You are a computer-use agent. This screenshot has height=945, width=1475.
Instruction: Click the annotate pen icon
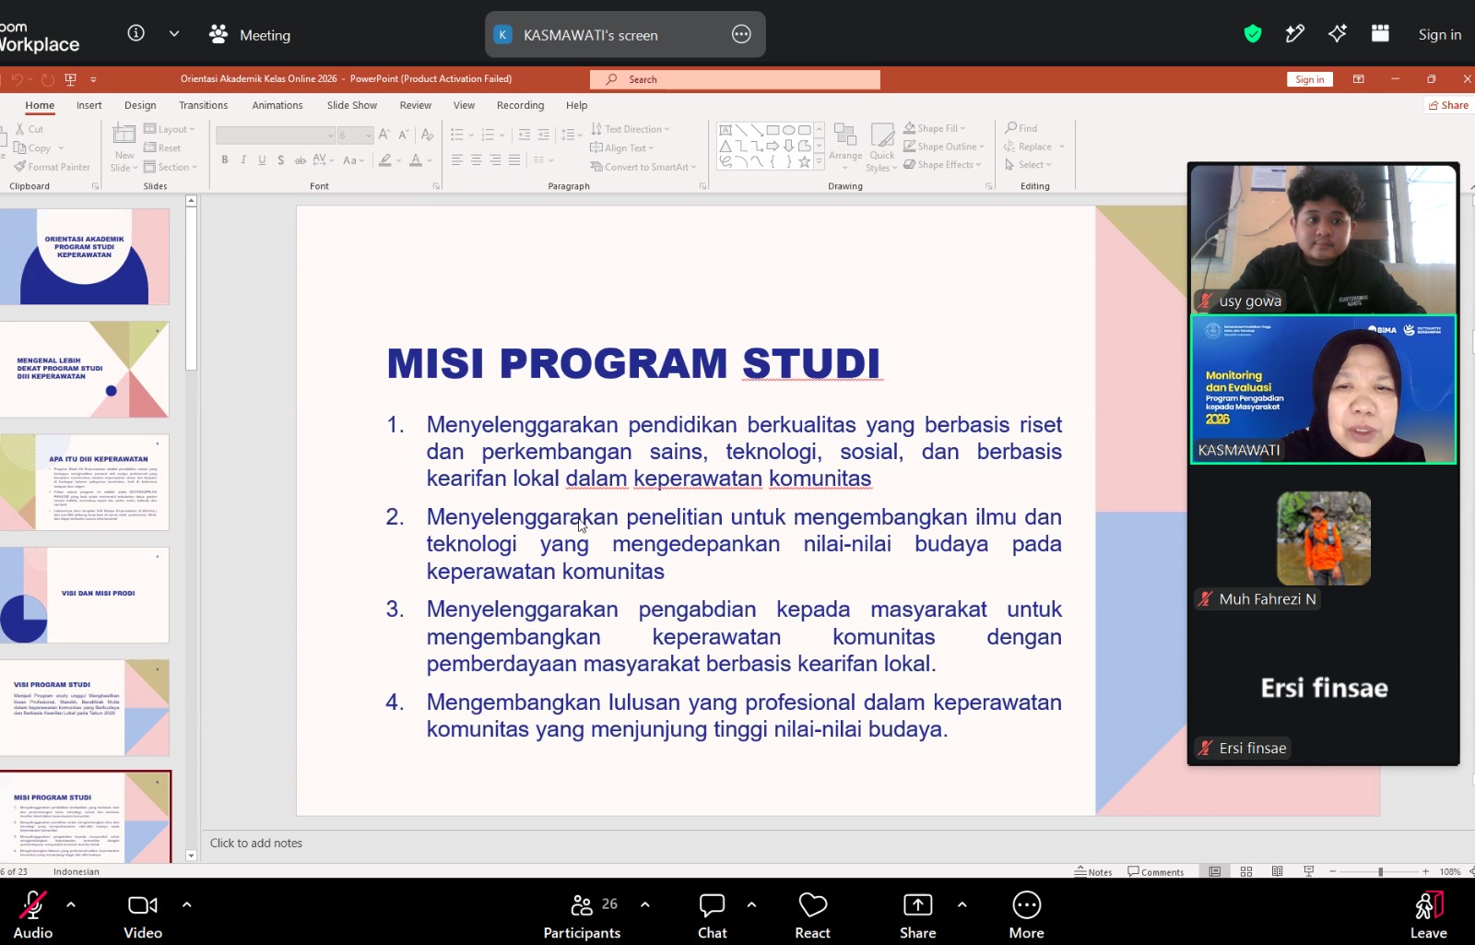[x=1295, y=34]
